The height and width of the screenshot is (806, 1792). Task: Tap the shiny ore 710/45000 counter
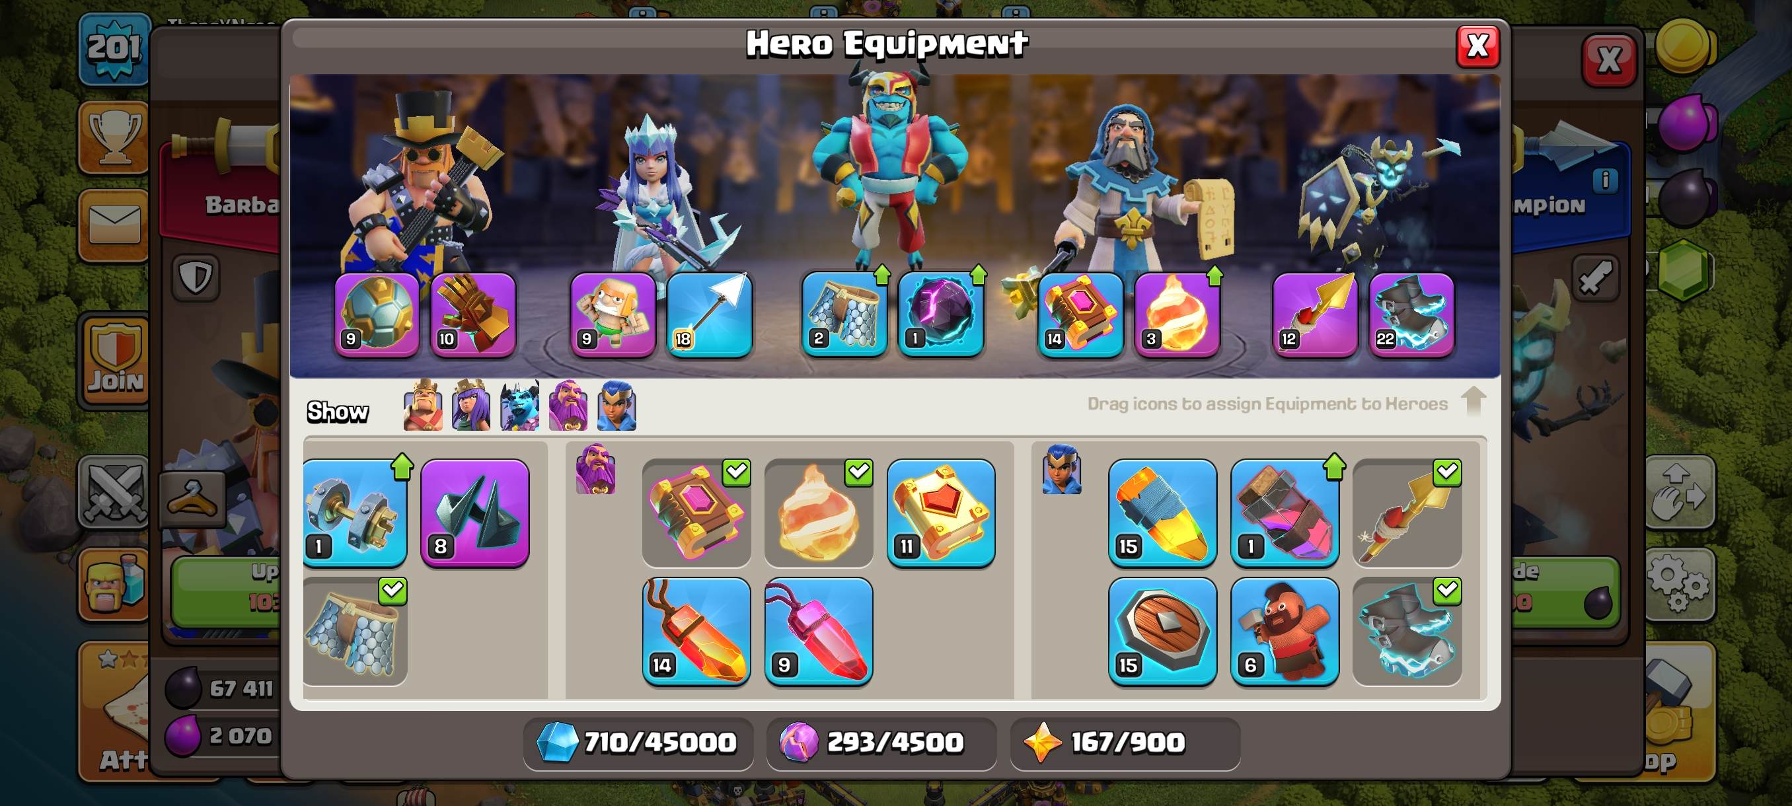638,743
